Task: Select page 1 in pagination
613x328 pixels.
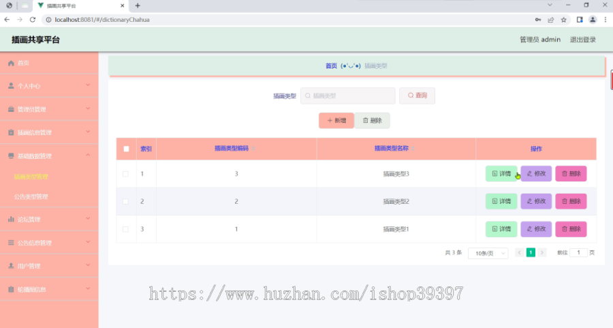Action: coord(531,252)
